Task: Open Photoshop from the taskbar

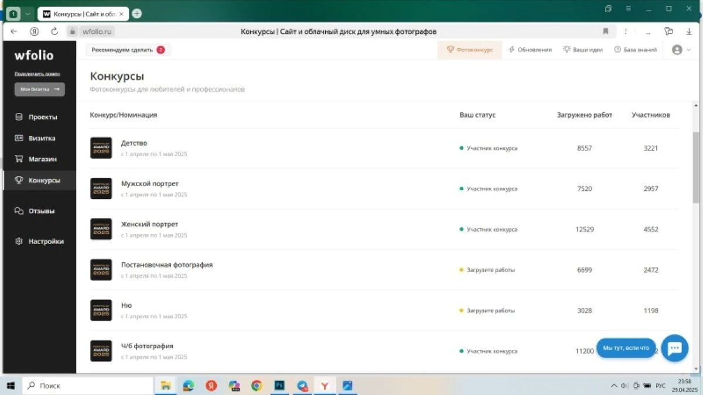Action: 280,386
